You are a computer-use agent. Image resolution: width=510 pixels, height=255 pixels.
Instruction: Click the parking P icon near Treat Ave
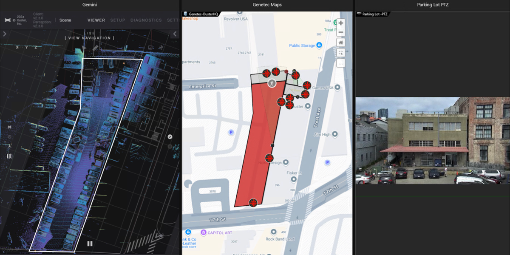click(x=327, y=162)
